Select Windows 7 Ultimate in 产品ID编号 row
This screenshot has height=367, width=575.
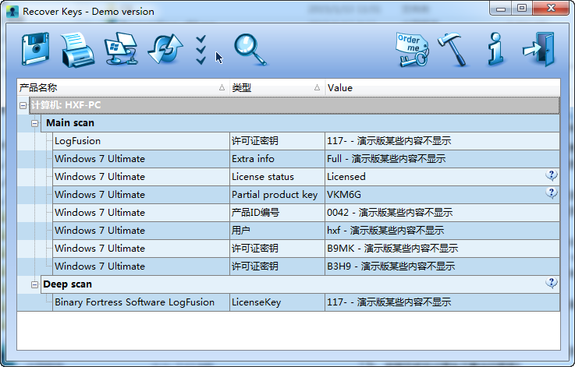pos(141,213)
